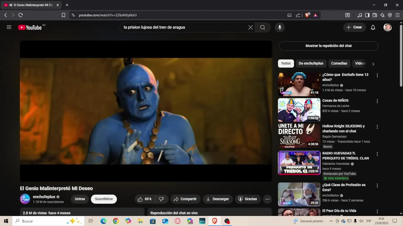Select the Todos filter chip
403x226 pixels.
coord(286,63)
